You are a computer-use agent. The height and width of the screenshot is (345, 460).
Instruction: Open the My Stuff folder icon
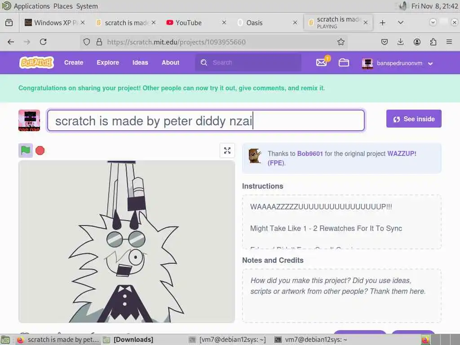click(x=344, y=62)
